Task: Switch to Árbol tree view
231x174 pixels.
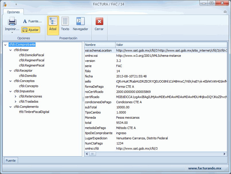Action: tap(53, 25)
